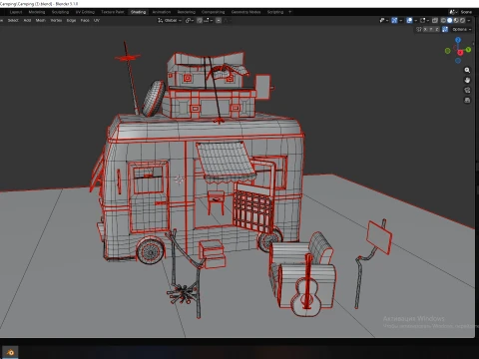The height and width of the screenshot is (359, 479).
Task: Click the negative Y green gizmo circle
Action: click(x=448, y=51)
